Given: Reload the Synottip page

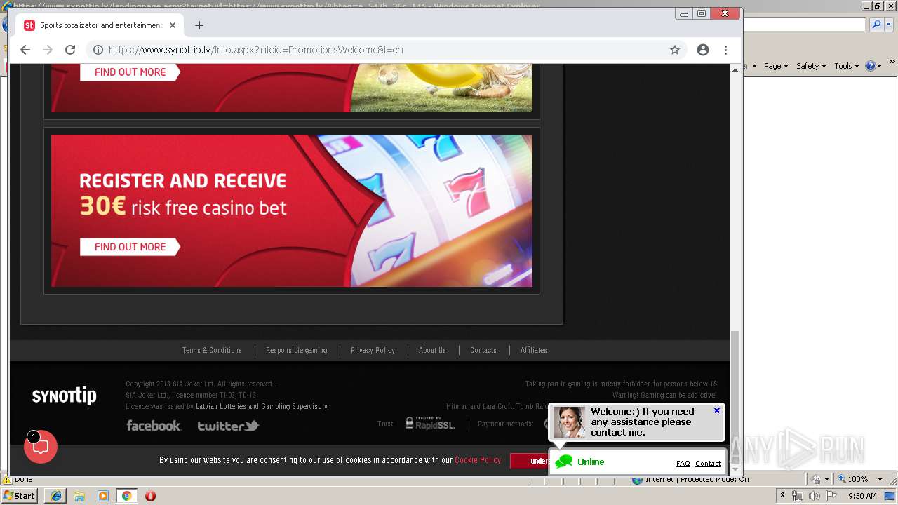Looking at the screenshot, I should [x=70, y=50].
